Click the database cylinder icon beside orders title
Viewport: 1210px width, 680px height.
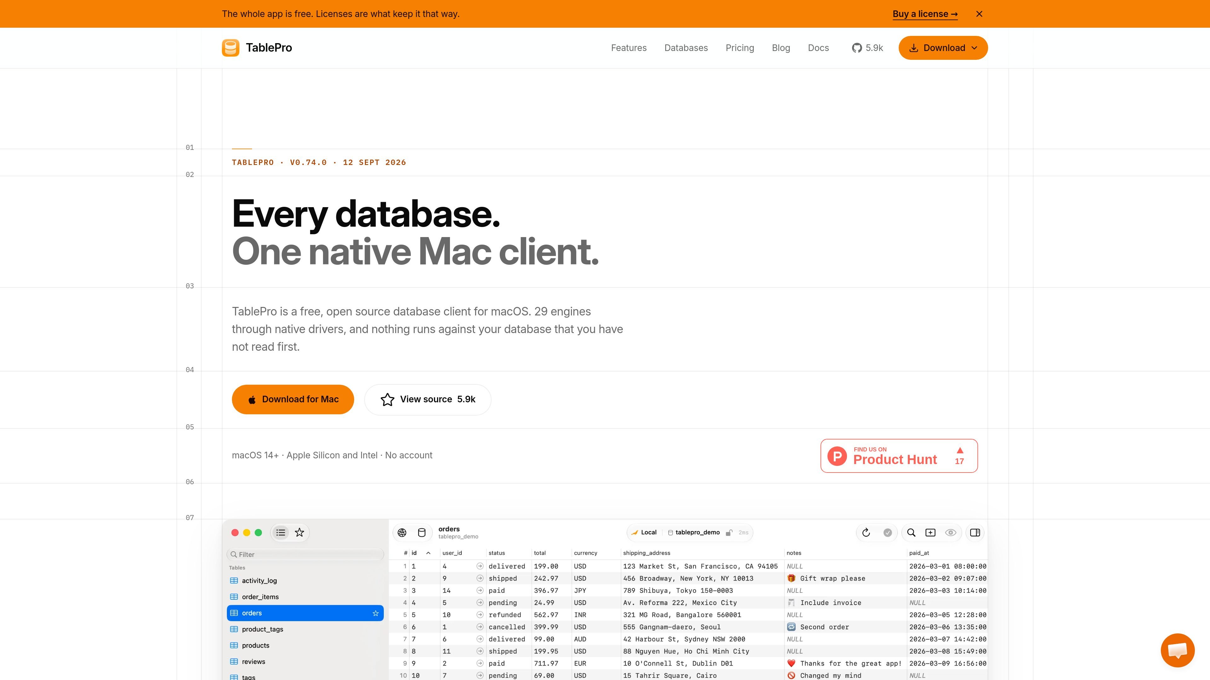[x=422, y=533]
